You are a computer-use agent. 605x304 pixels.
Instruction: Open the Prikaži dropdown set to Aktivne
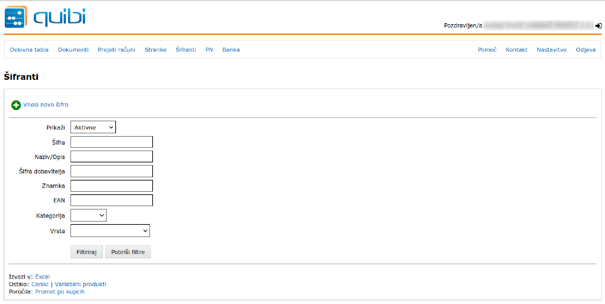[93, 127]
